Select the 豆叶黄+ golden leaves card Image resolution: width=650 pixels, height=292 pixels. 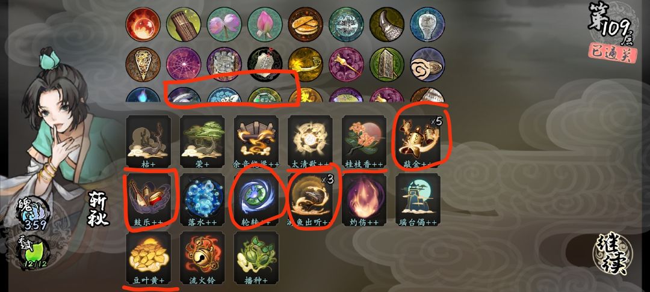pos(149,257)
